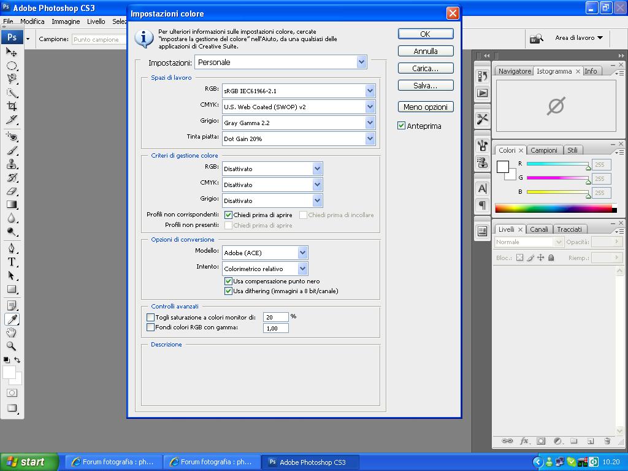Click the Carica... button
This screenshot has width=628, height=471.
click(x=426, y=69)
